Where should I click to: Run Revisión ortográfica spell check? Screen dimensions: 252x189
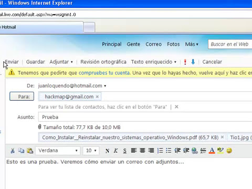point(103,62)
